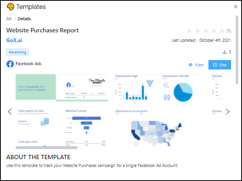
Task: Open the GoX.ai author link
Action: coord(14,40)
